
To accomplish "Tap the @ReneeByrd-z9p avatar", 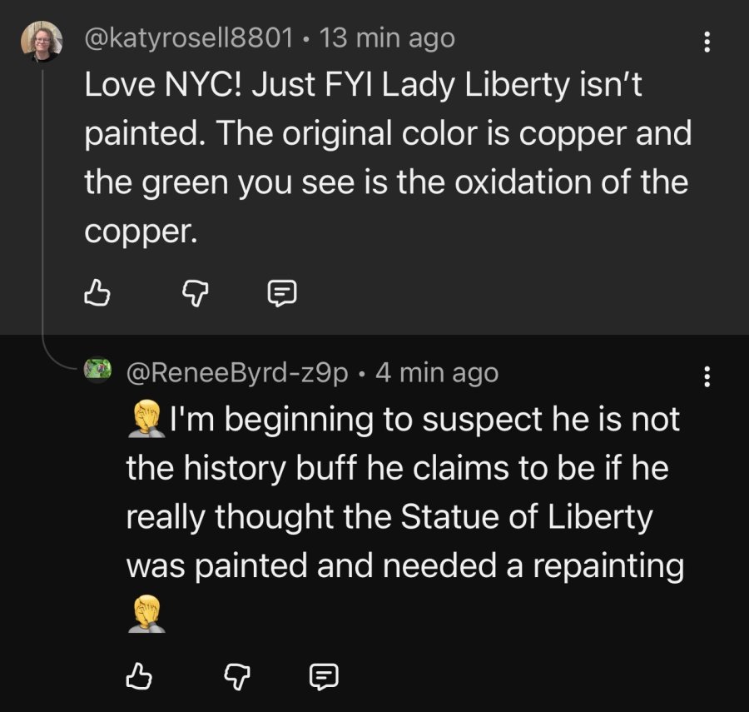I will [98, 370].
